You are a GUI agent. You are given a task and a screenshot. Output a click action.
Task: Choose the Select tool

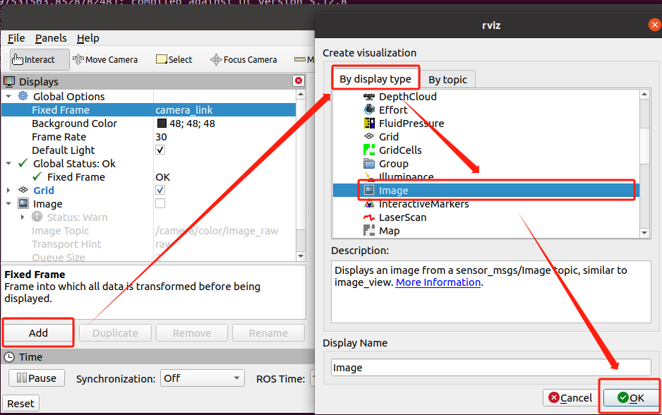point(174,59)
